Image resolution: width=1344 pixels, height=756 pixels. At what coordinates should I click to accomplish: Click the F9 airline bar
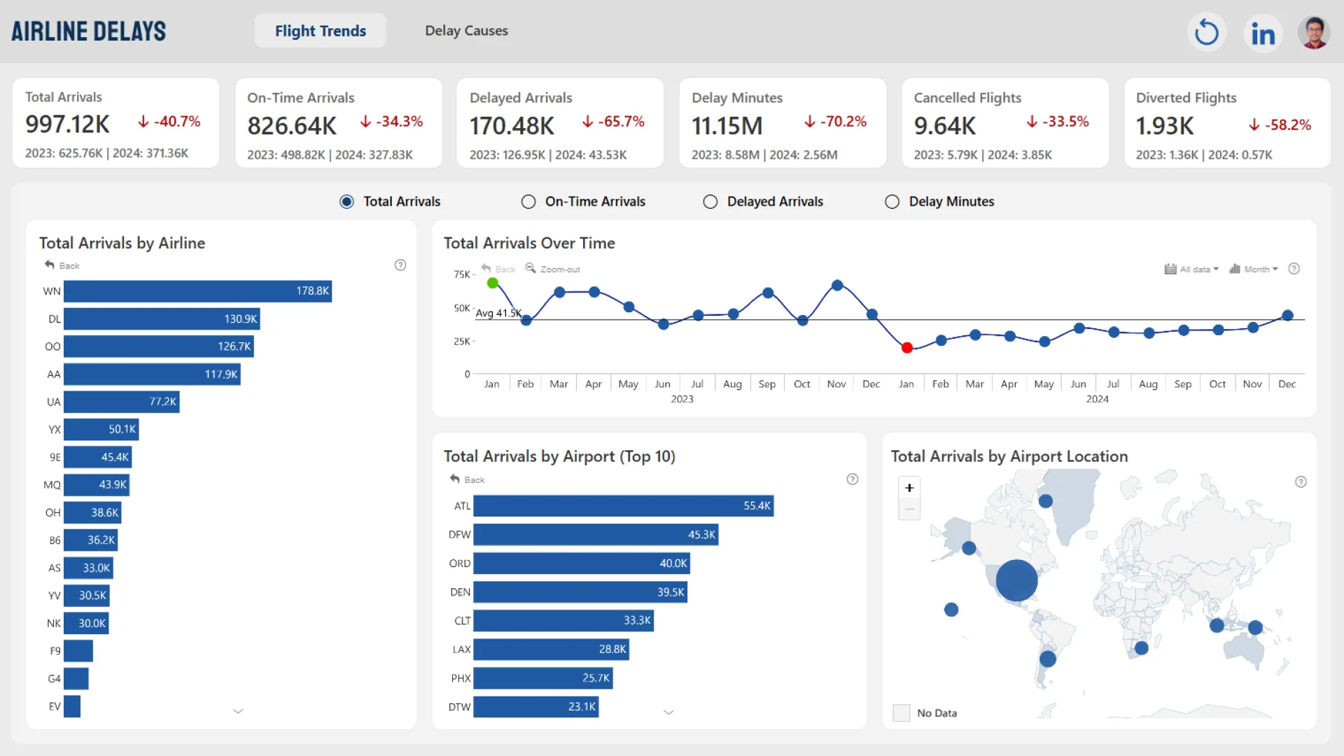(78, 651)
